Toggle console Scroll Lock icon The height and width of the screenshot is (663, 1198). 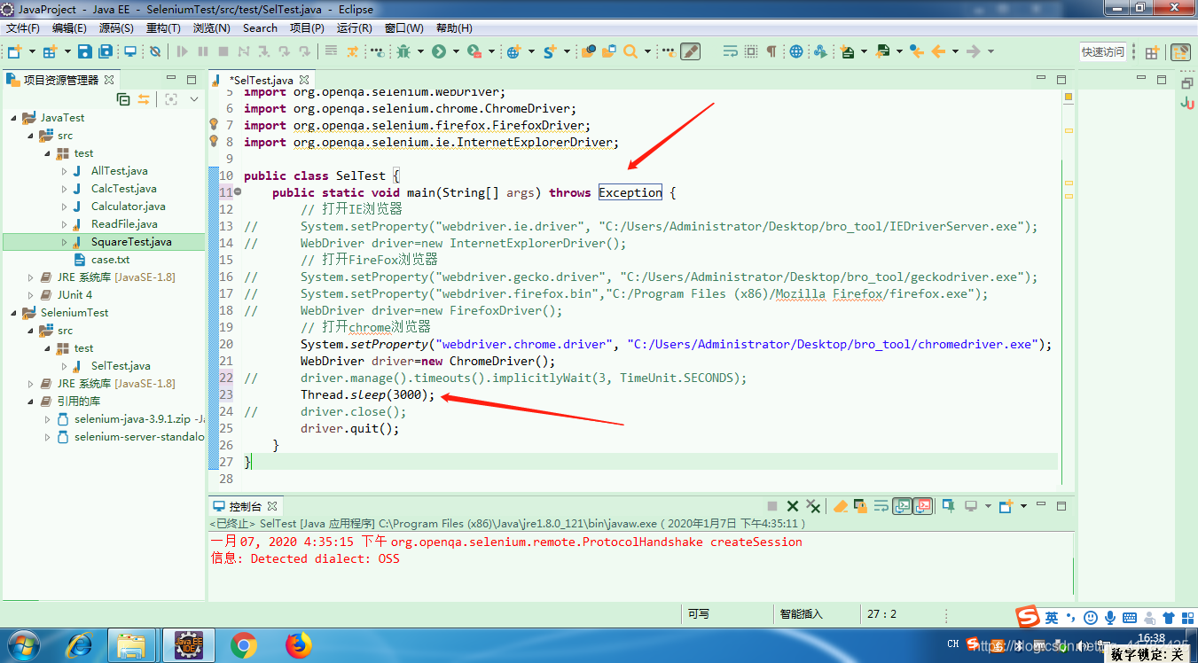860,506
